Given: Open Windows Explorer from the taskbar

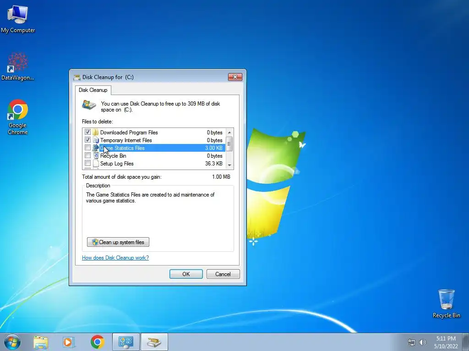Looking at the screenshot, I should (41, 342).
